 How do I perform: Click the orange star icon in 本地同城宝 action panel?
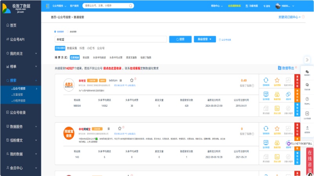click(277, 129)
